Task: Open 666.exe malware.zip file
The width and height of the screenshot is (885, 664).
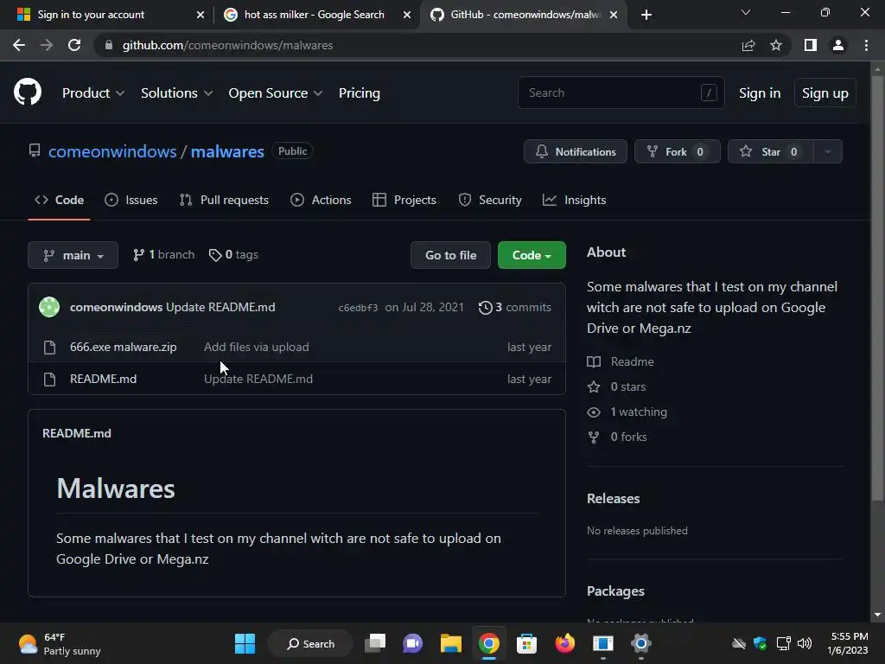Action: click(x=123, y=348)
